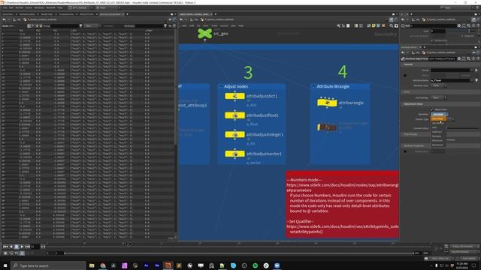481x270 pixels.
Task: Select the attribadjustinteger1 node
Action: (234, 135)
